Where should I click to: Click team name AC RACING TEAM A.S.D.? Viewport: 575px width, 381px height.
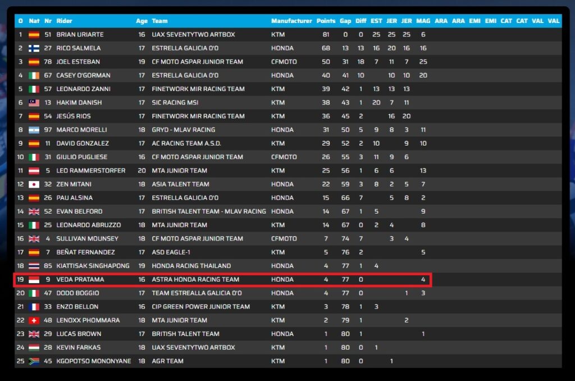(x=186, y=143)
